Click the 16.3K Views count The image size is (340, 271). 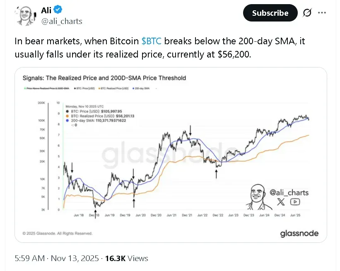[126, 258]
